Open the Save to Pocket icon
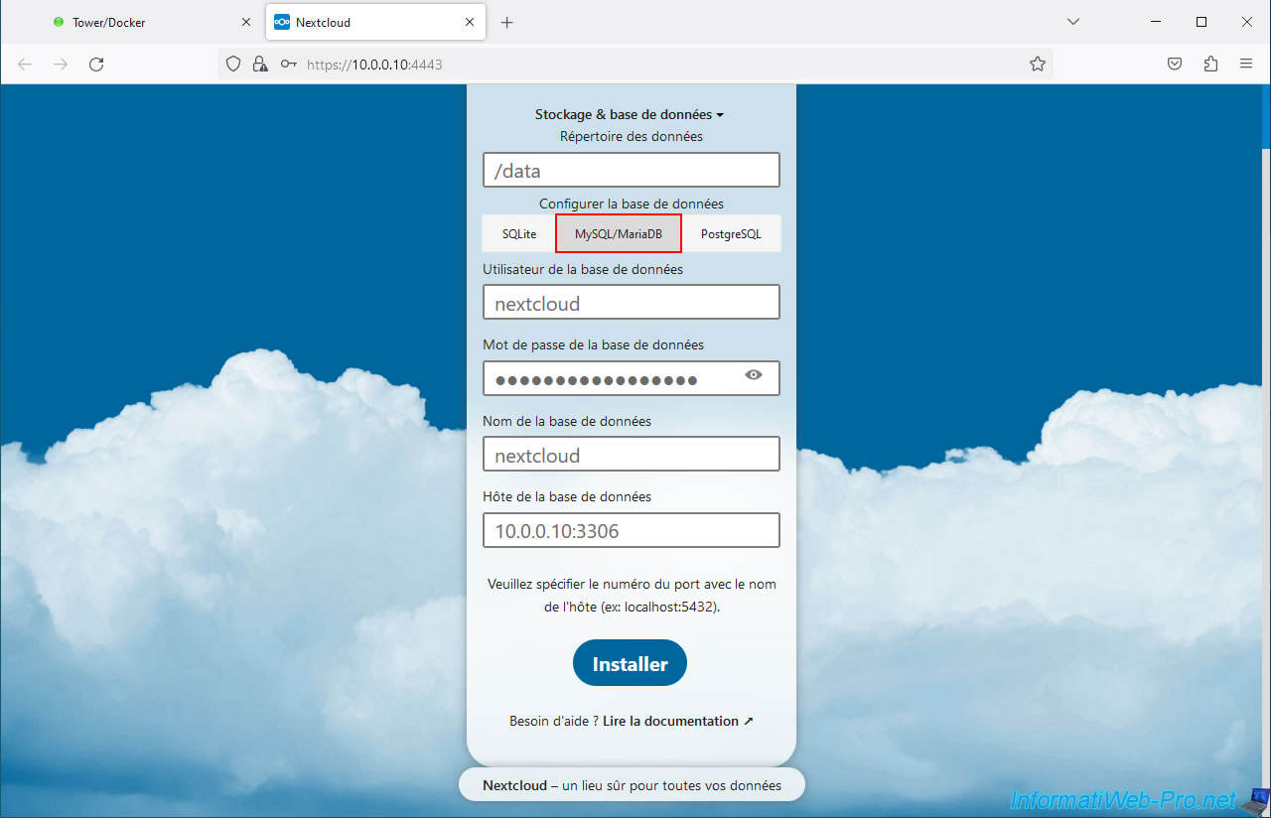Image resolution: width=1271 pixels, height=818 pixels. pos(1174,65)
